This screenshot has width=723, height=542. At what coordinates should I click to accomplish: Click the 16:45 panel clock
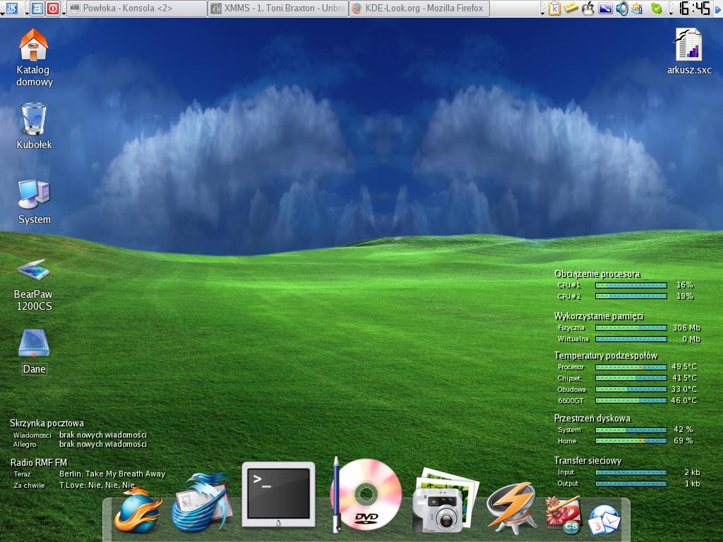click(695, 8)
